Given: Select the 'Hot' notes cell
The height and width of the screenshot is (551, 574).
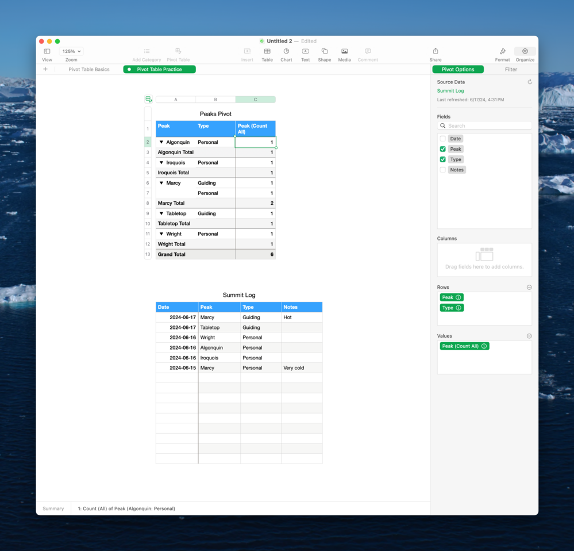Looking at the screenshot, I should [x=302, y=317].
